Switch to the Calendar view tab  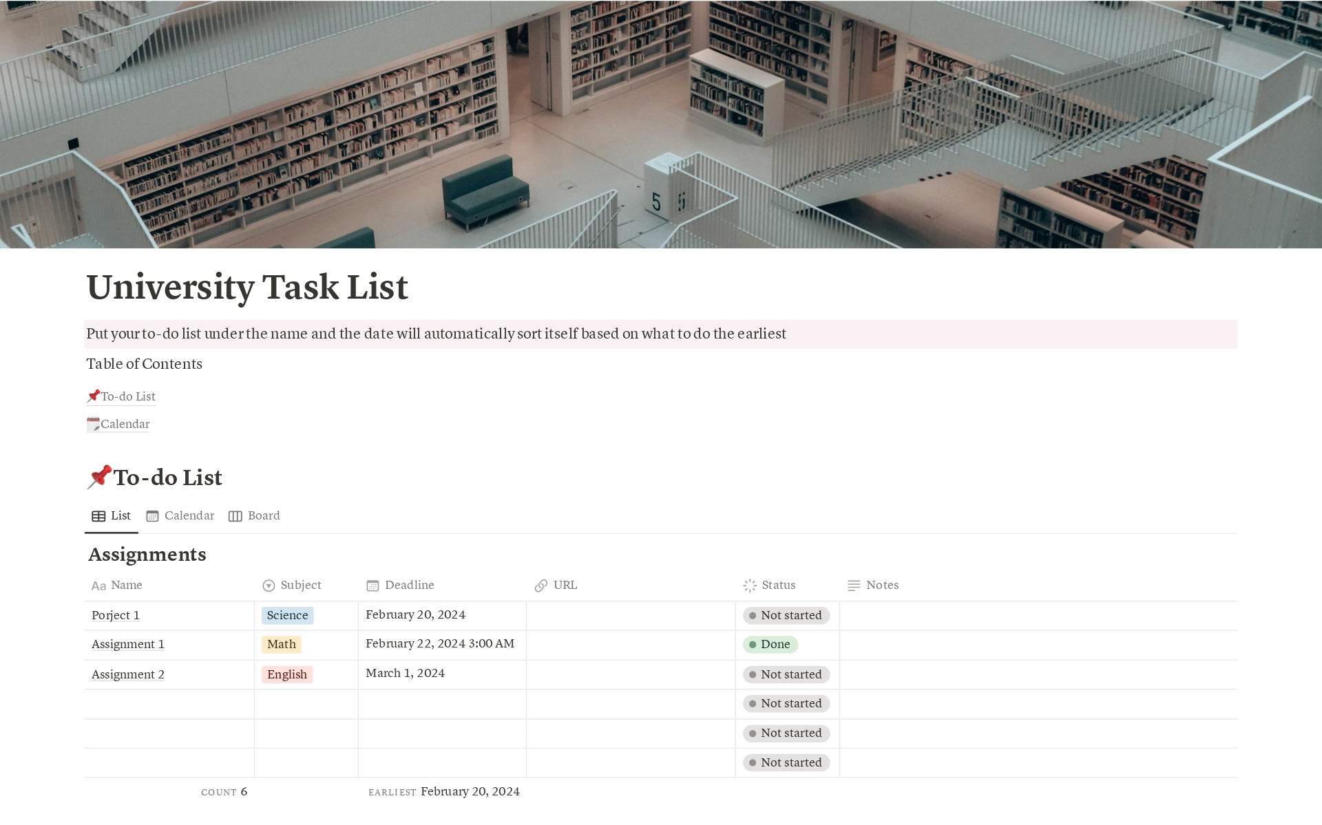[x=189, y=515]
